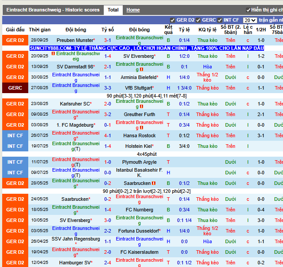Click Eintracht Braunschweig in 19/04/25 row
This screenshot has height=267, width=283.
tap(76, 252)
